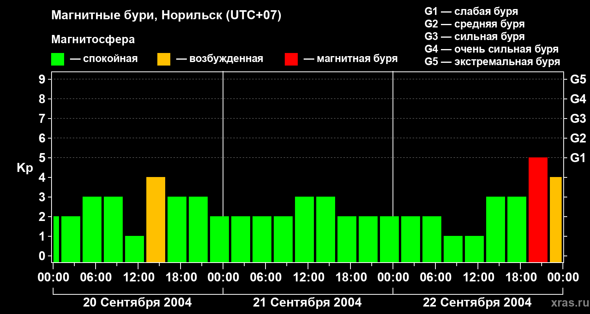The width and height of the screenshot is (590, 314).
Task: Click the '20 Сентября 2004' date label
Action: (x=137, y=303)
